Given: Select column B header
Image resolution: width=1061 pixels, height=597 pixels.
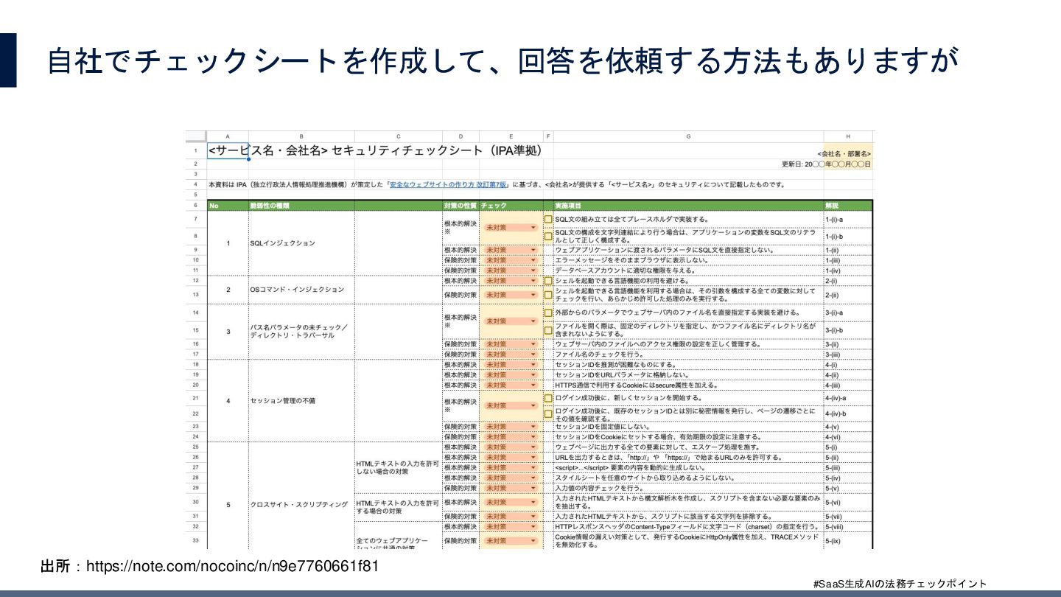Looking at the screenshot, I should [x=301, y=136].
